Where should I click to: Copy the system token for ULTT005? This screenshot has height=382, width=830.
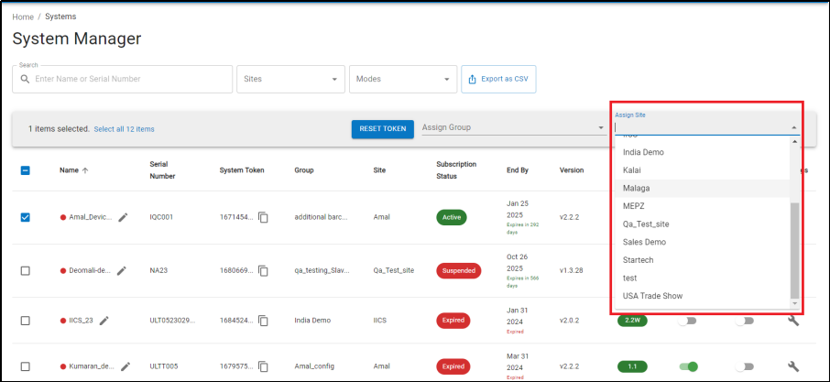pos(263,366)
